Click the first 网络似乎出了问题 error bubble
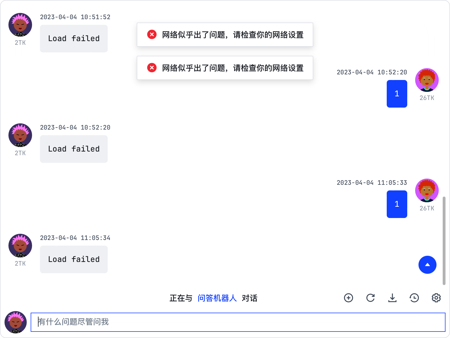 tap(225, 34)
